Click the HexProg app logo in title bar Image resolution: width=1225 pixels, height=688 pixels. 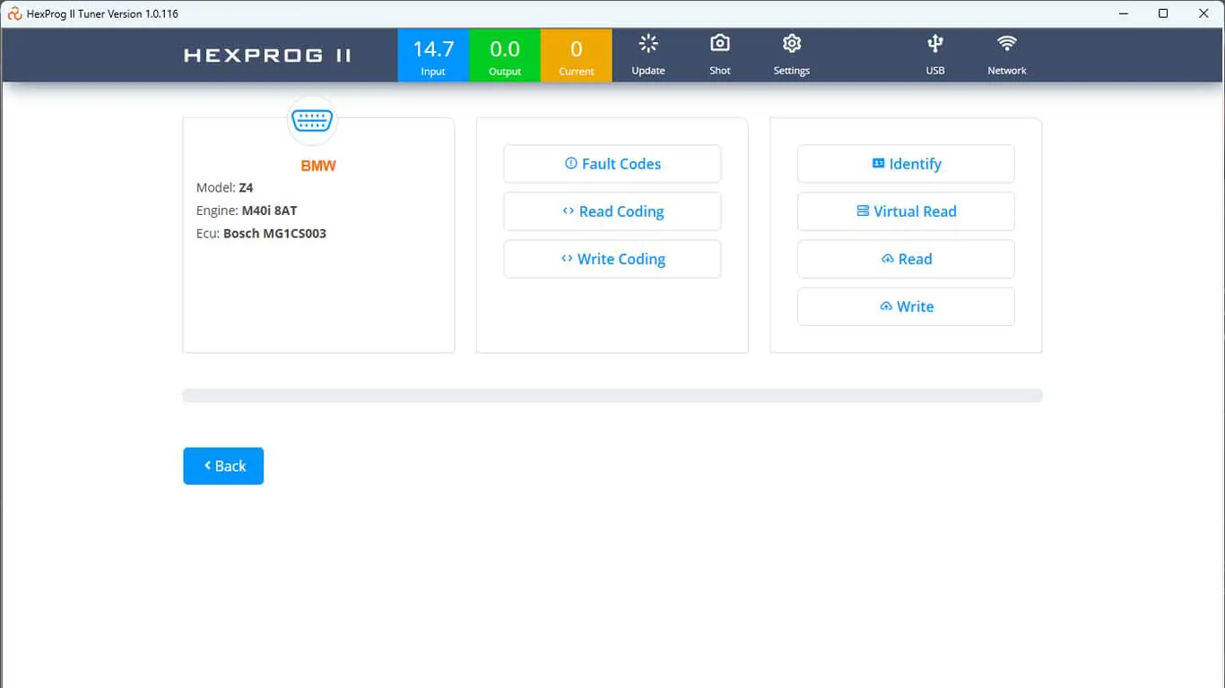coord(14,13)
